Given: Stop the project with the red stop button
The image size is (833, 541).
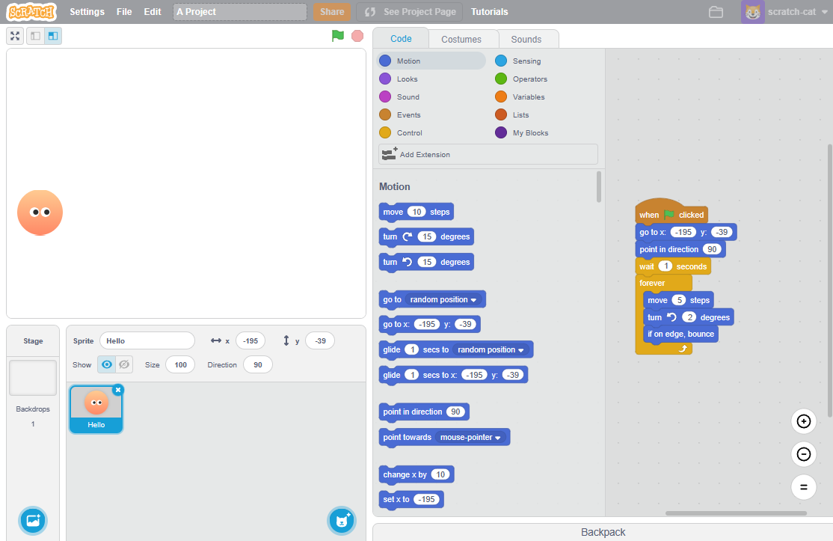Looking at the screenshot, I should (357, 36).
